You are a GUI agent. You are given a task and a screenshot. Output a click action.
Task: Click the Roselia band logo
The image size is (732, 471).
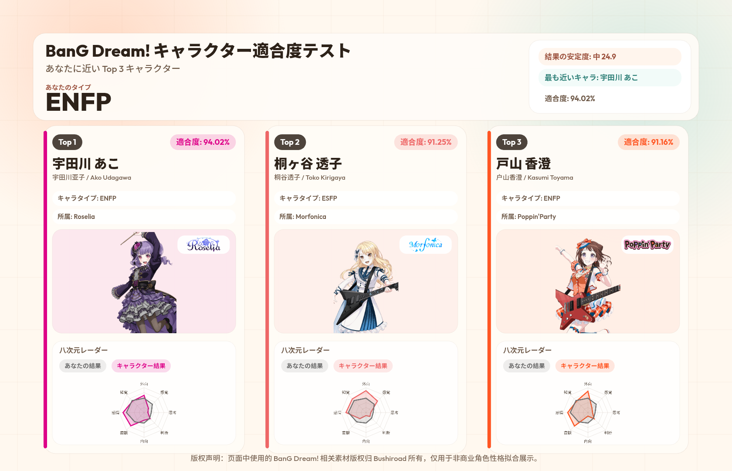point(203,245)
